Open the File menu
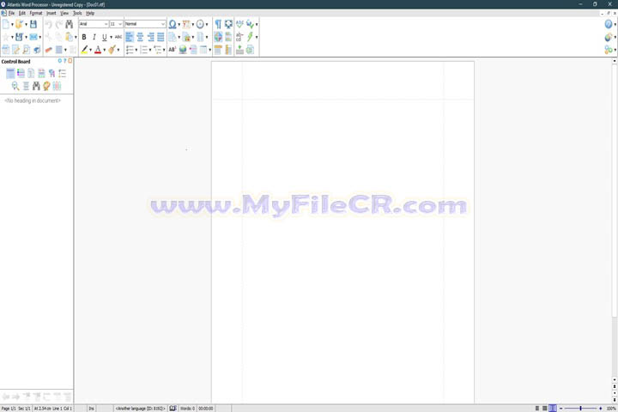The height and width of the screenshot is (412, 618). (x=11, y=13)
